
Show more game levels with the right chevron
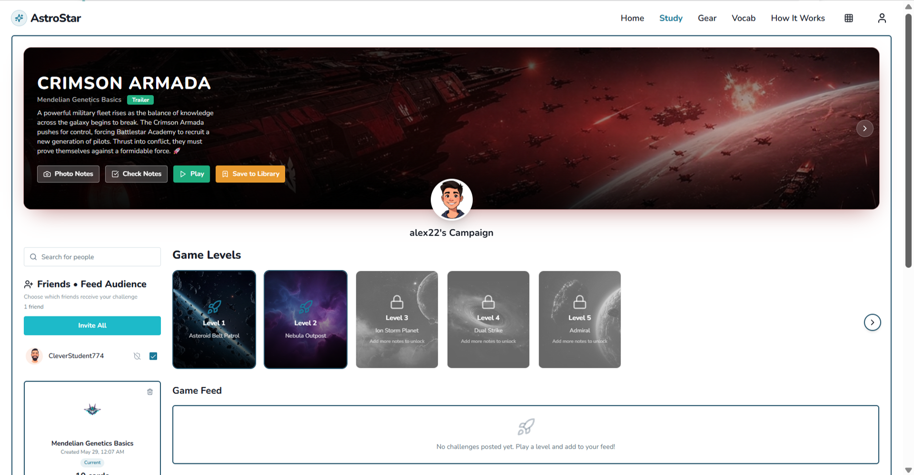(x=872, y=322)
